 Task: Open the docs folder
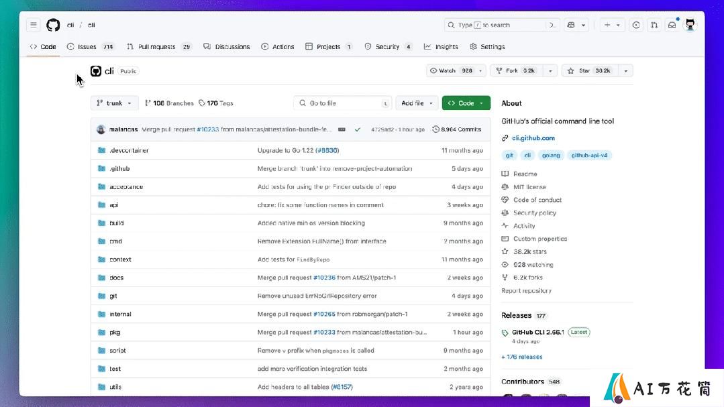click(116, 278)
